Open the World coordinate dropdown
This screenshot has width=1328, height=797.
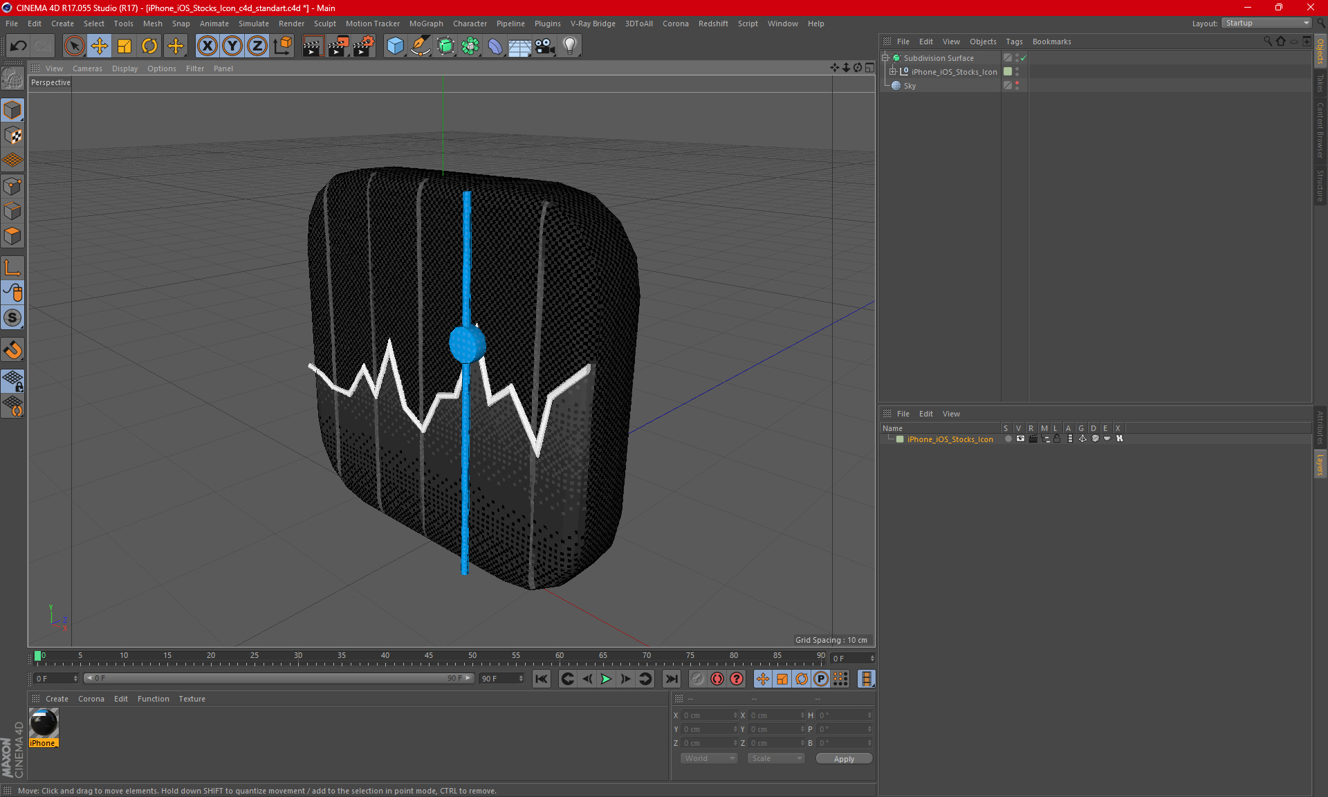709,758
